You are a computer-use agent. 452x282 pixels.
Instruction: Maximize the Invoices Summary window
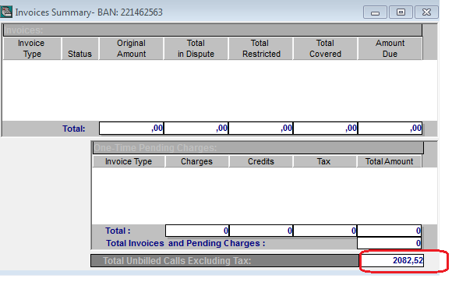point(401,12)
